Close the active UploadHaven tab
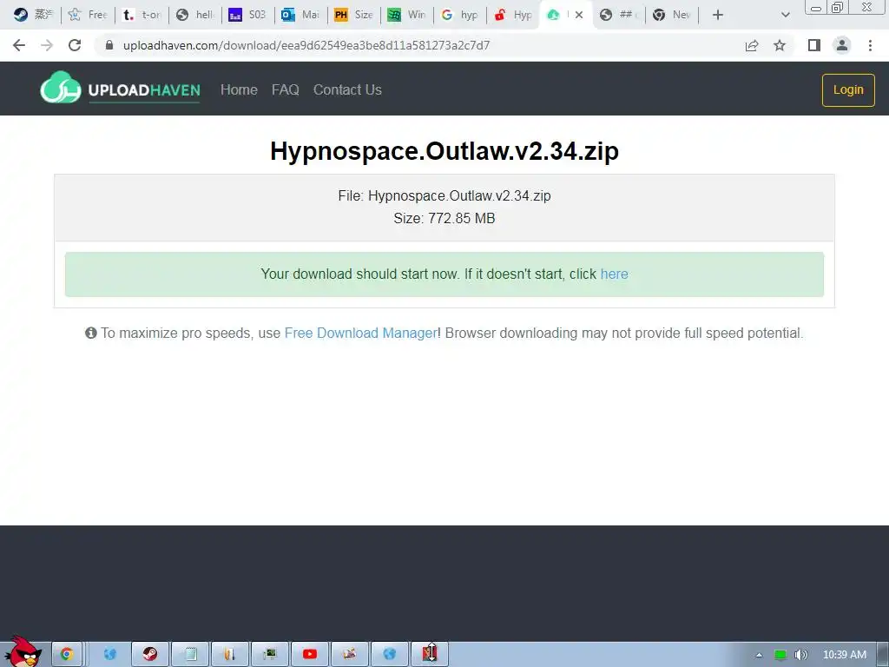 pyautogui.click(x=579, y=15)
